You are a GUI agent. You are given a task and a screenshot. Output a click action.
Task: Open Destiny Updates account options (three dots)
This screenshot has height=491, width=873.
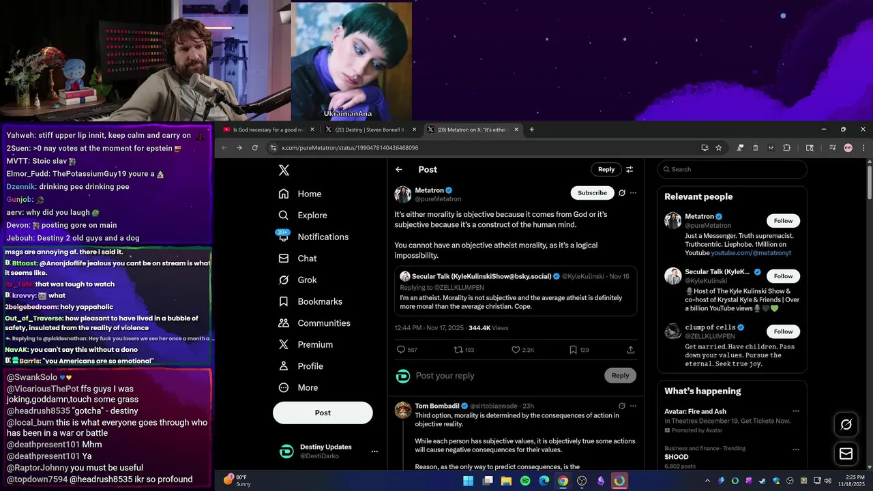[x=374, y=451]
